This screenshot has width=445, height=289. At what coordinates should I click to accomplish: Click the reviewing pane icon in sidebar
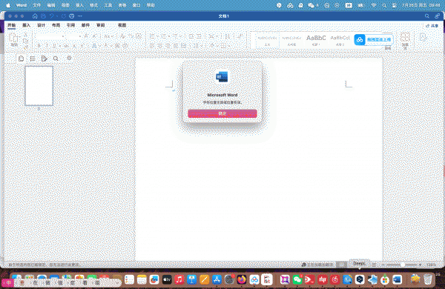coord(44,59)
